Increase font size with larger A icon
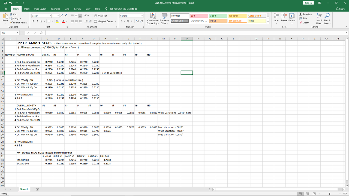 pyautogui.click(x=62, y=16)
